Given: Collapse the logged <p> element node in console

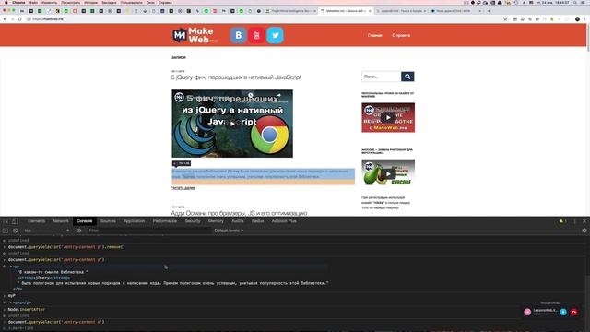Looking at the screenshot, I should tap(10, 267).
